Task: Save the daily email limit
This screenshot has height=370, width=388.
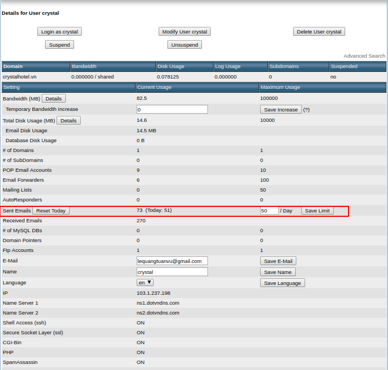Action: coord(317,211)
